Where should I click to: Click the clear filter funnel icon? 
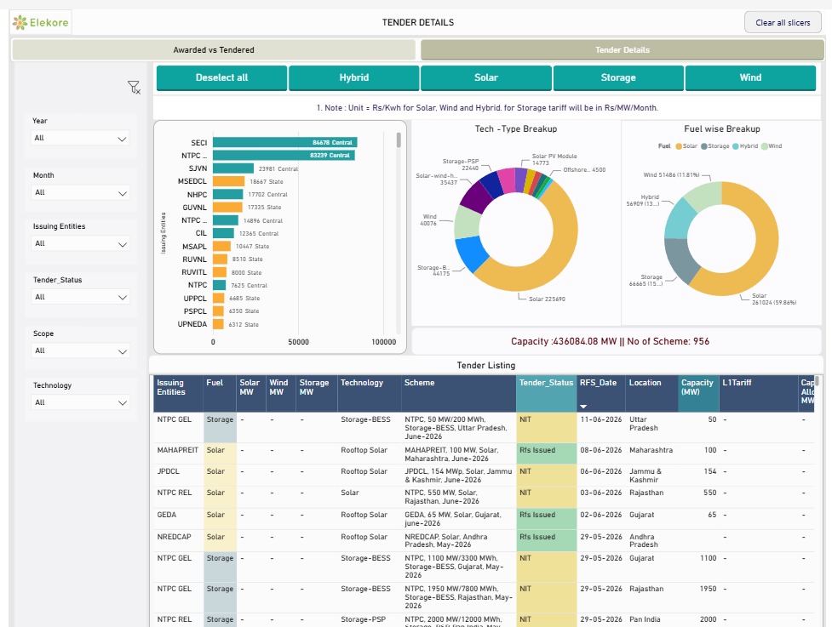coord(134,88)
